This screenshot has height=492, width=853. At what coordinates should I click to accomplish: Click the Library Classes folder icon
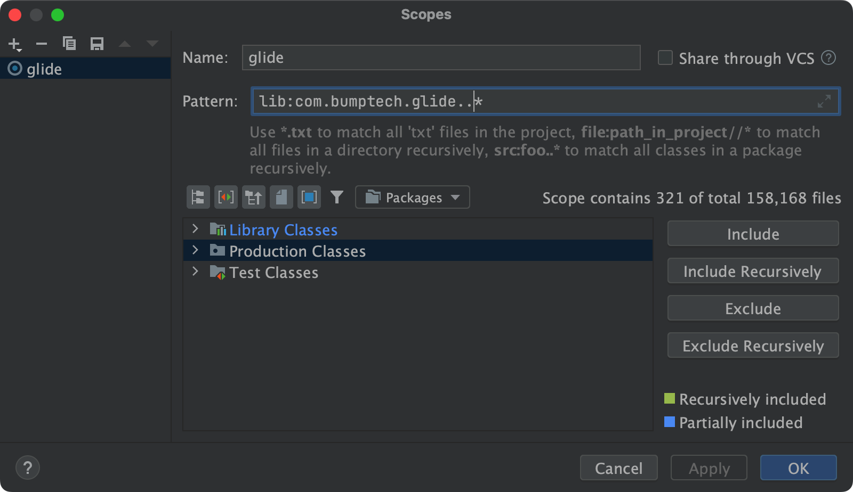pyautogui.click(x=218, y=229)
